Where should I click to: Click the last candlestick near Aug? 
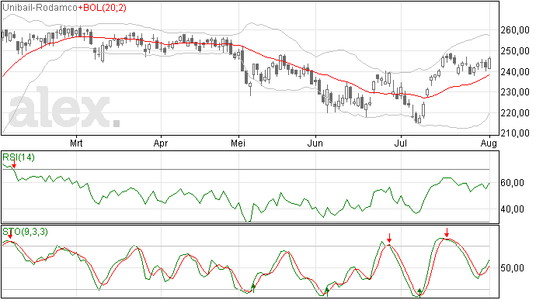click(489, 64)
